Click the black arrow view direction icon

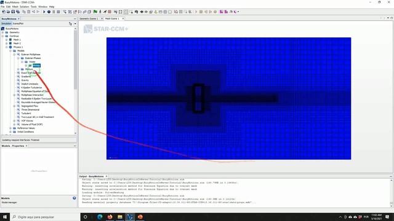(142, 12)
